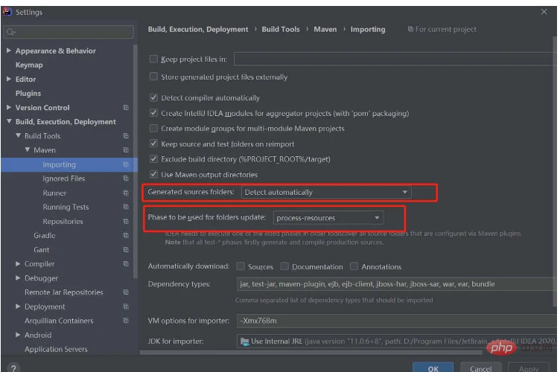Click Build Tools in the breadcrumb
Image resolution: width=560 pixels, height=372 pixels.
(x=281, y=30)
